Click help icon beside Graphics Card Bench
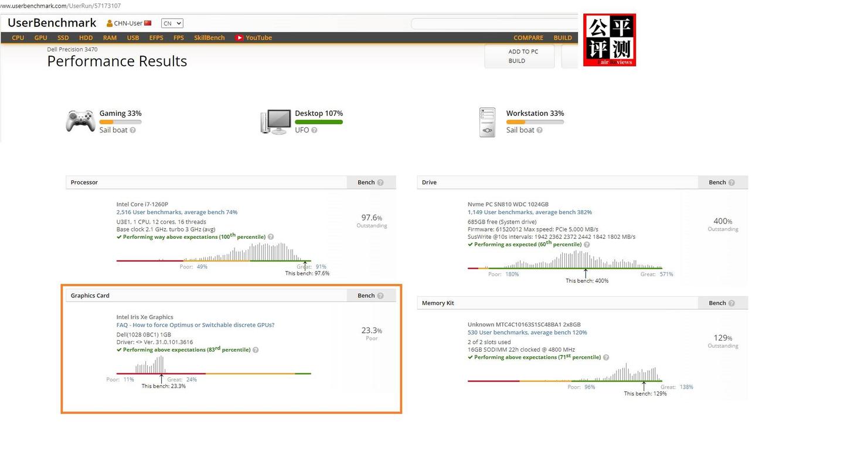The image size is (844, 474). 380,296
